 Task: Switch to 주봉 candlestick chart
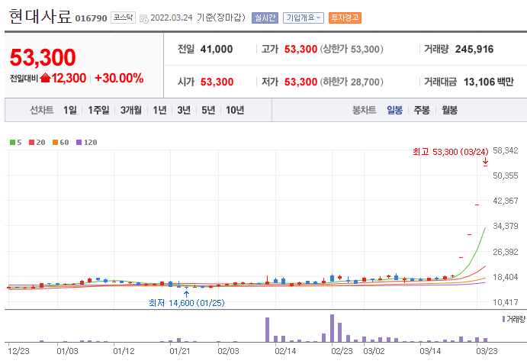[x=422, y=110]
